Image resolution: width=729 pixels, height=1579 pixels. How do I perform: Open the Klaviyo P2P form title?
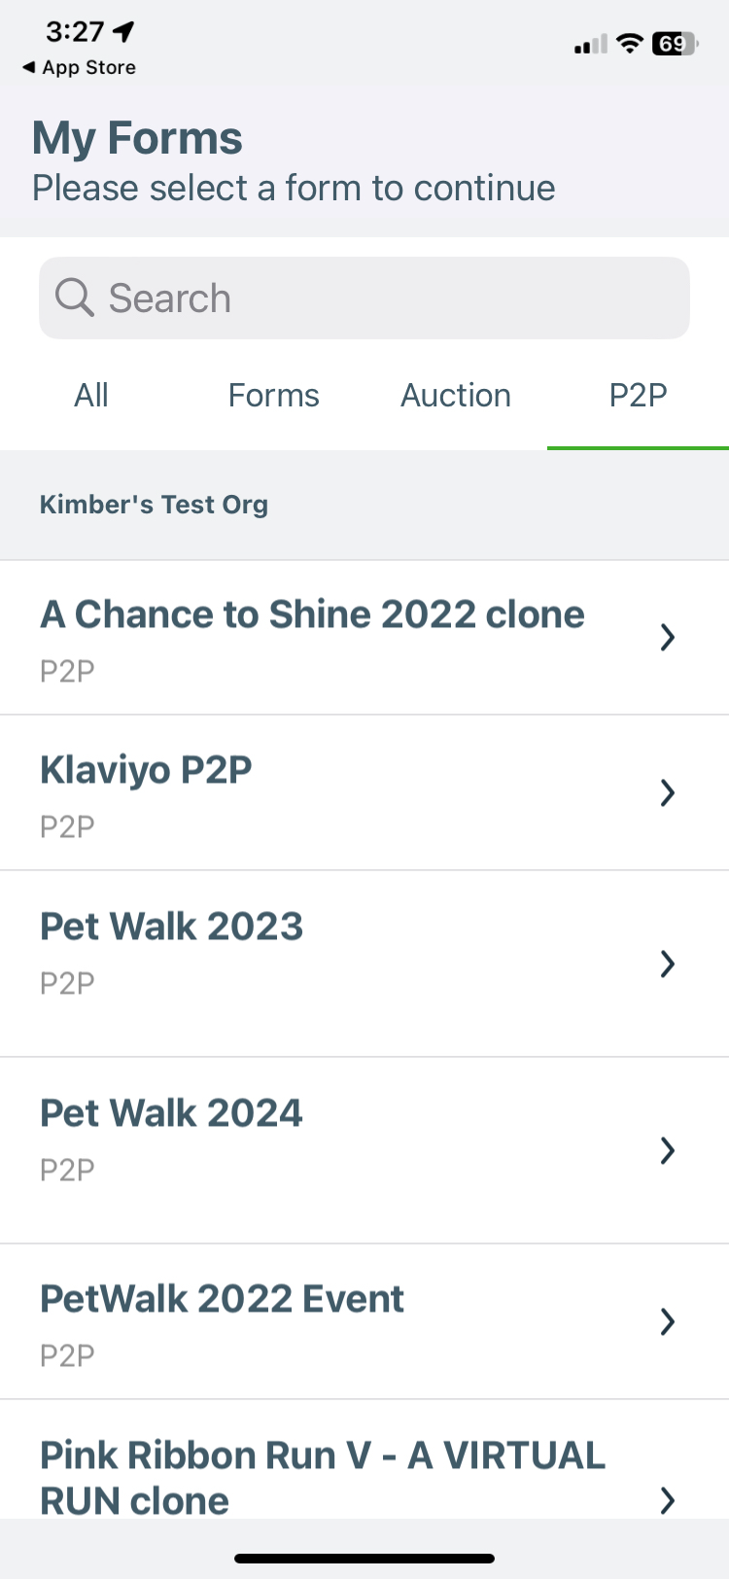(146, 770)
